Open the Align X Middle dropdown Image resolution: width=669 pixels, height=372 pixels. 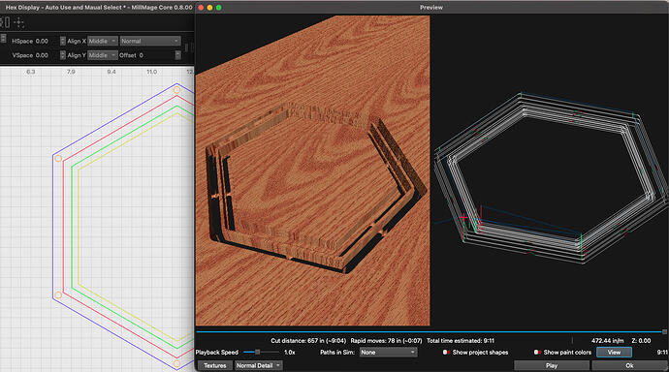coord(103,41)
